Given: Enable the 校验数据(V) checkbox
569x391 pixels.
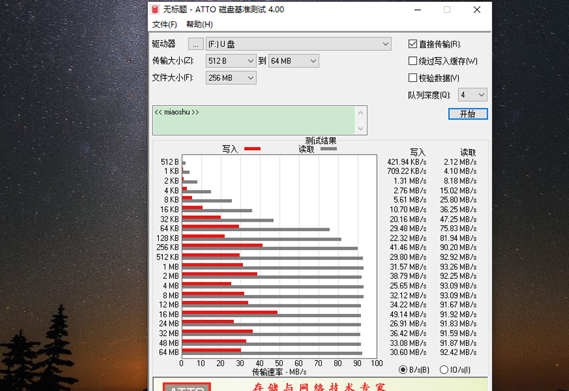Looking at the screenshot, I should click(411, 77).
